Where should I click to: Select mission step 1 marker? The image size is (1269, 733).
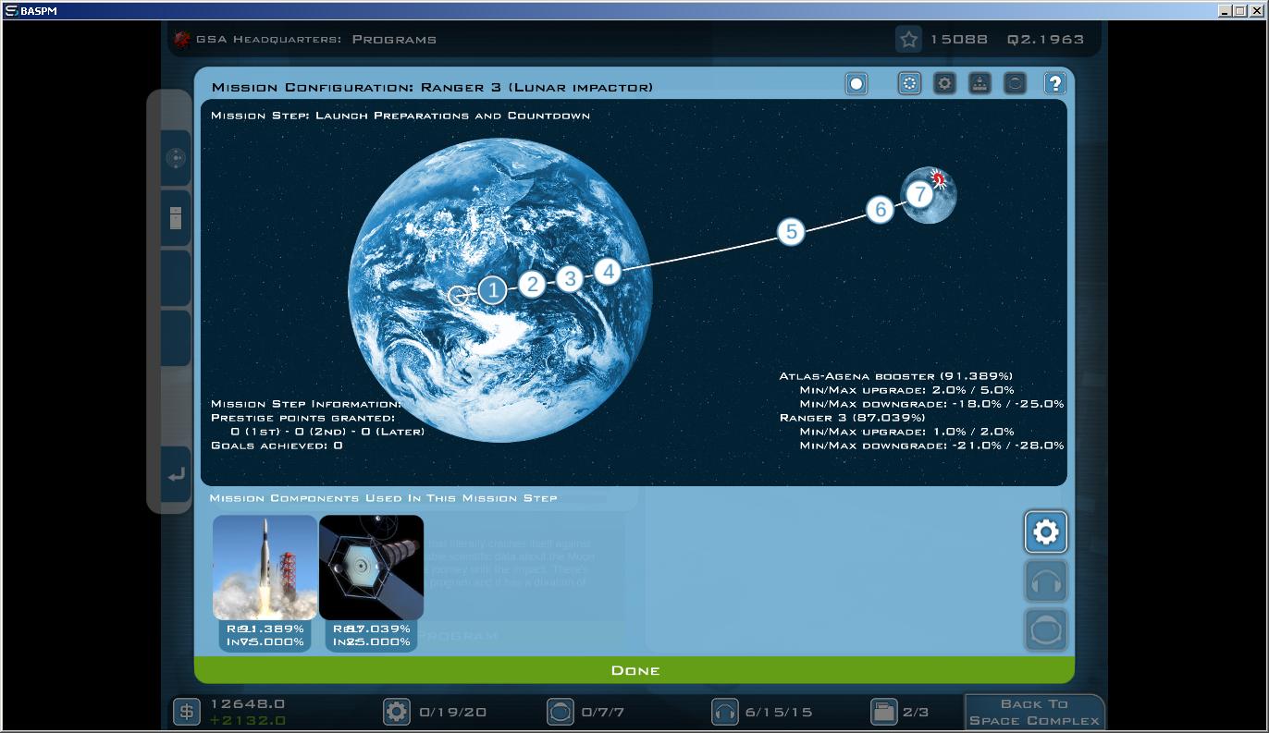coord(493,290)
